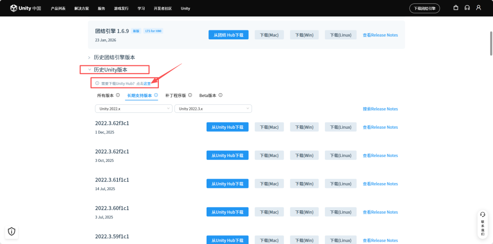The height and width of the screenshot is (244, 493).
Task: Click the 新版 tag on 团结引擎 1.6.9
Action: [x=136, y=31]
